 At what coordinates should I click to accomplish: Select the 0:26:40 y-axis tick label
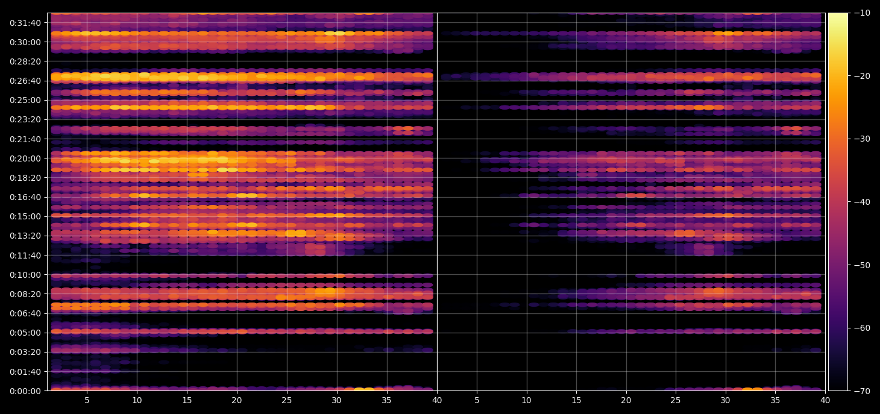click(25, 81)
